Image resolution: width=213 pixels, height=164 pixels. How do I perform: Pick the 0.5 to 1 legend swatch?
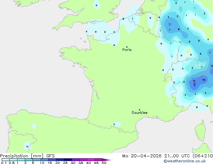13,160
